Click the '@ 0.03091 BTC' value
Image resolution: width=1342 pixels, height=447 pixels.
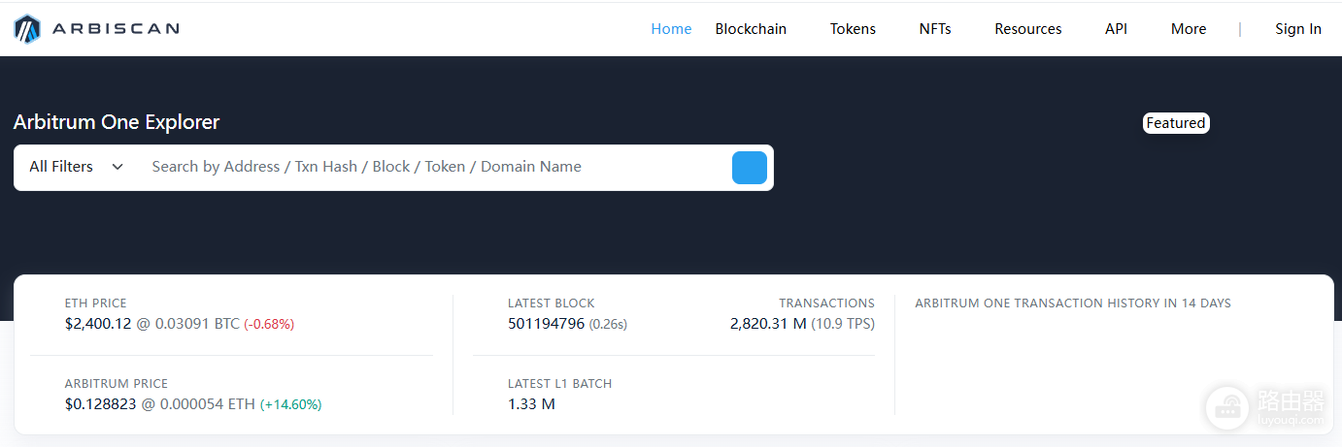[187, 324]
